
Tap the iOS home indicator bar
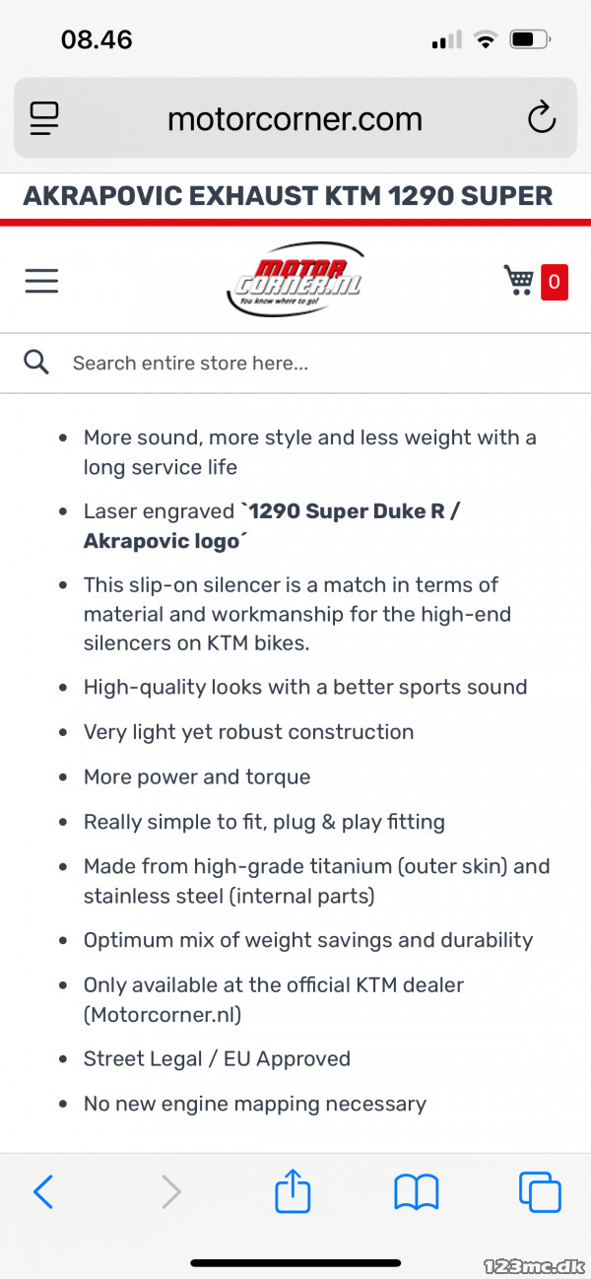pos(295,1262)
